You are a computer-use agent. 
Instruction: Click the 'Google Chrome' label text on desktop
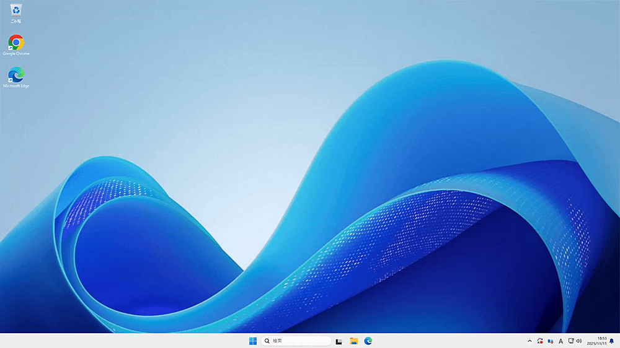[x=16, y=54]
